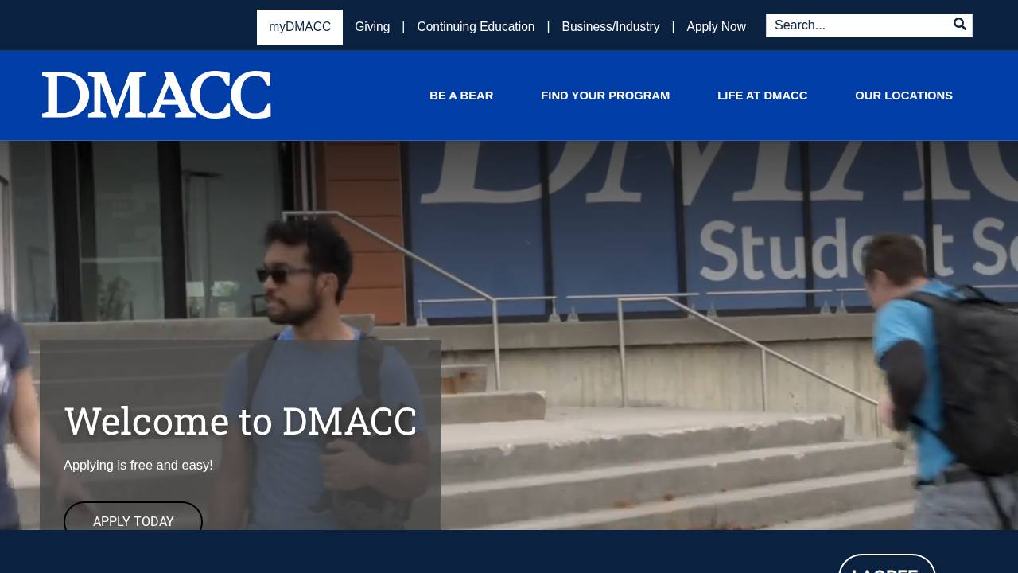Click the DMACC logo to go home

(157, 95)
